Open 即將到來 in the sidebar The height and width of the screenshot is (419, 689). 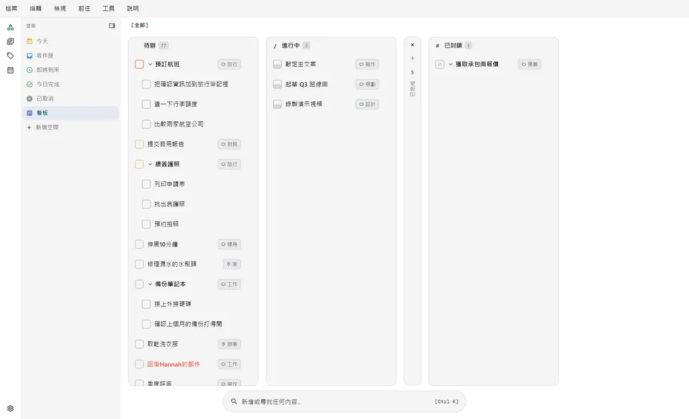click(71, 70)
